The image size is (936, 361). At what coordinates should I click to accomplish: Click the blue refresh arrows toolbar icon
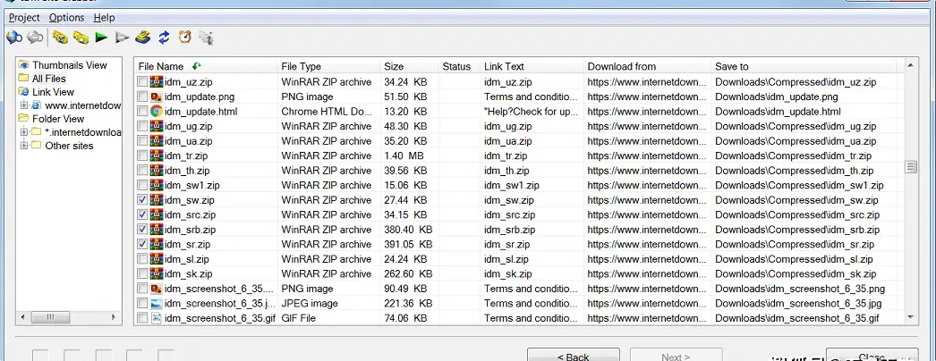[x=164, y=38]
